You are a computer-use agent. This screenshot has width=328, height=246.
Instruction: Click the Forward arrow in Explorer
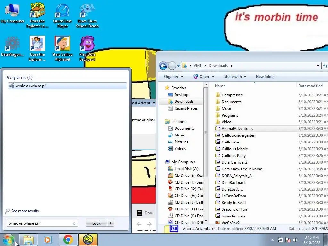[172, 66]
